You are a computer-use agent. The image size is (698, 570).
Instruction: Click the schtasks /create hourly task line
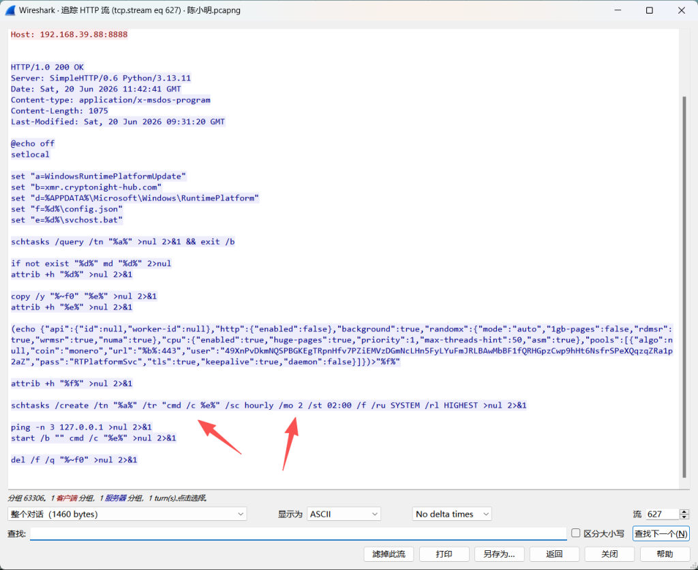pyautogui.click(x=269, y=405)
